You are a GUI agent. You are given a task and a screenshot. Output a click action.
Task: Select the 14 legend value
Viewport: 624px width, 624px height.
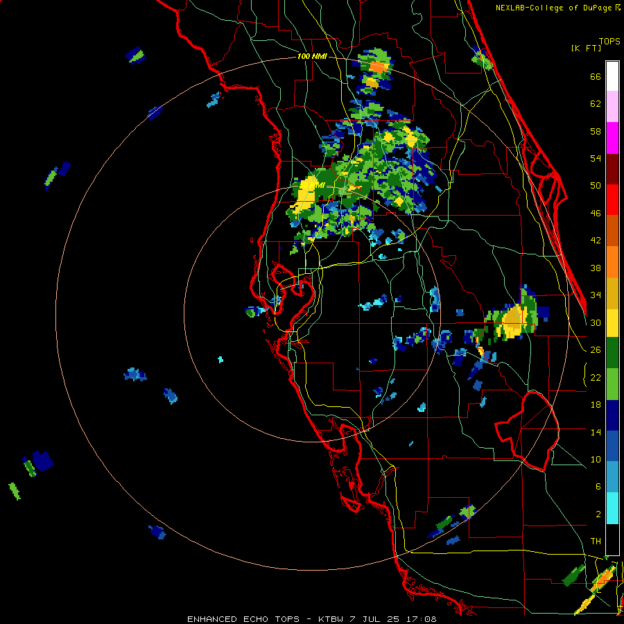point(596,432)
